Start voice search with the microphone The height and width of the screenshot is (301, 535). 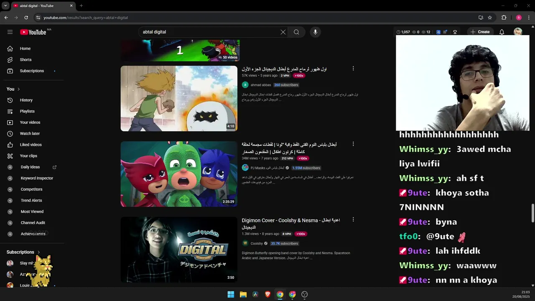[315, 32]
